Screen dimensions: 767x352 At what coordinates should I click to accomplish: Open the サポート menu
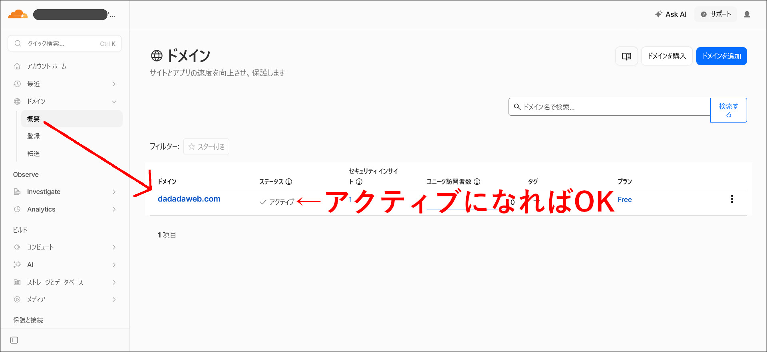click(x=716, y=14)
